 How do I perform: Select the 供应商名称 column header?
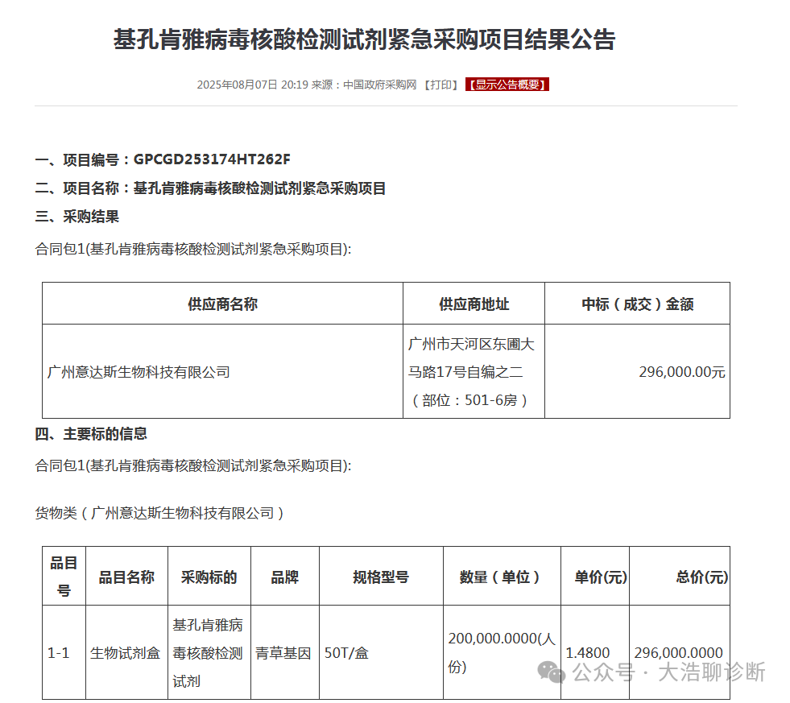click(222, 304)
